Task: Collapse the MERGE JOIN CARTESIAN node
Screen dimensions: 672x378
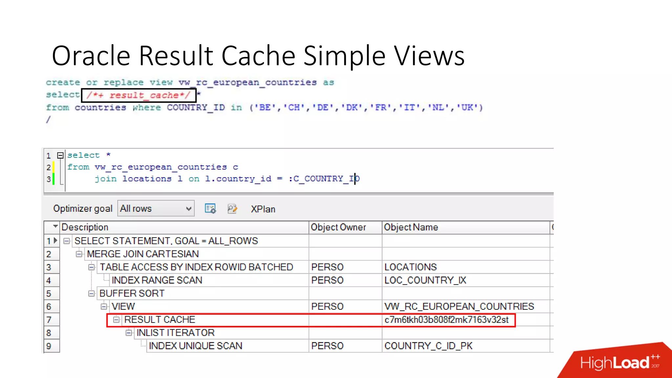Action: coord(79,254)
